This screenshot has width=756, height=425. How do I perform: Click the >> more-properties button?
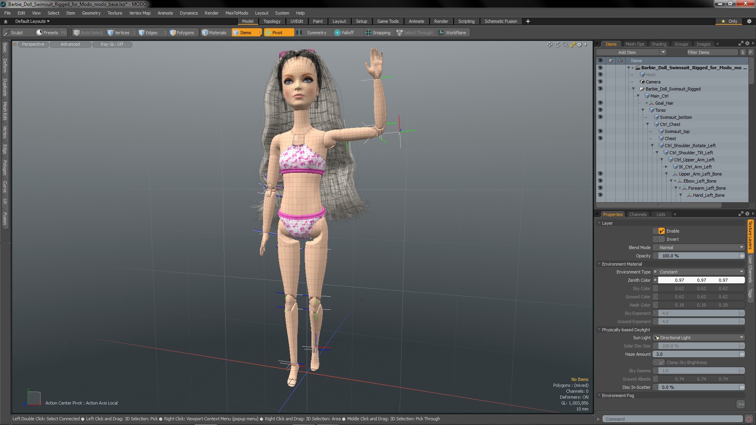point(741,405)
